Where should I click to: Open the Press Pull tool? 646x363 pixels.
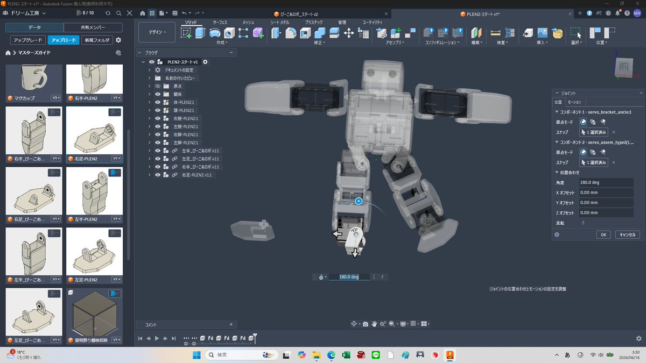[x=276, y=33]
